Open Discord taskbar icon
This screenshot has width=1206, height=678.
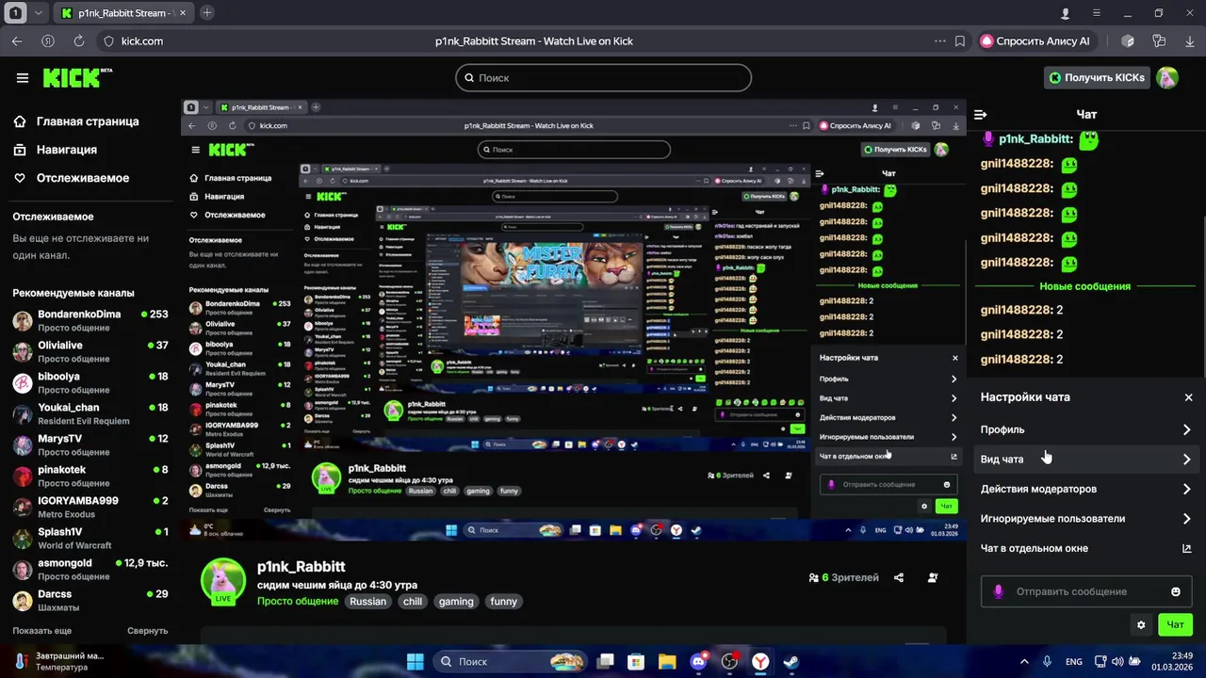pos(698,662)
